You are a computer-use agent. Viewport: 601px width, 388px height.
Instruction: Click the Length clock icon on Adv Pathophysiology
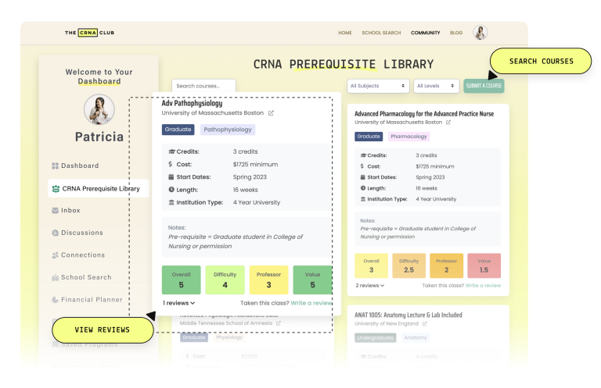(x=171, y=190)
